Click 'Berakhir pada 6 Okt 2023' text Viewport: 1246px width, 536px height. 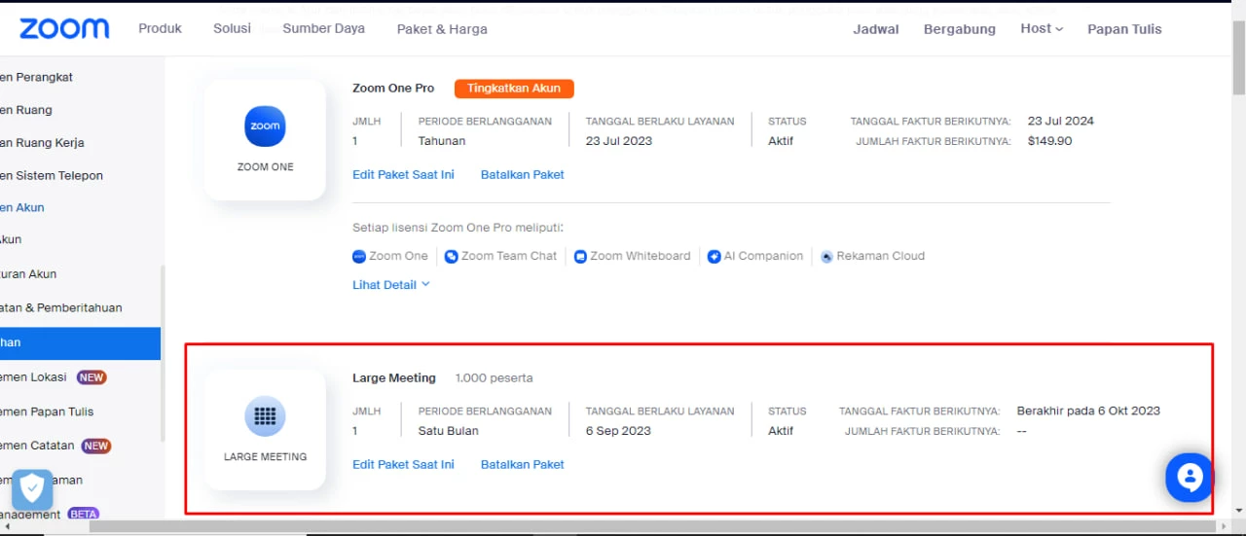1088,411
